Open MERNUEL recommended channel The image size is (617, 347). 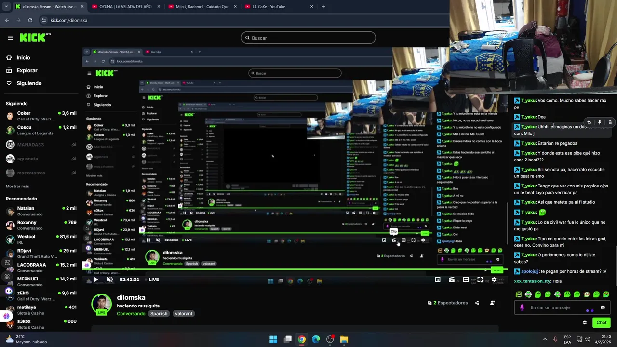[41, 281]
